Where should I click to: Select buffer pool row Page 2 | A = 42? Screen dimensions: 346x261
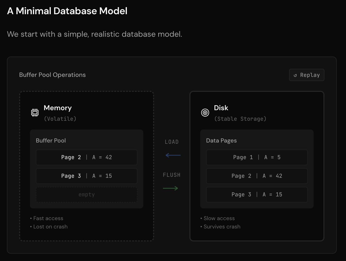pyautogui.click(x=86, y=157)
